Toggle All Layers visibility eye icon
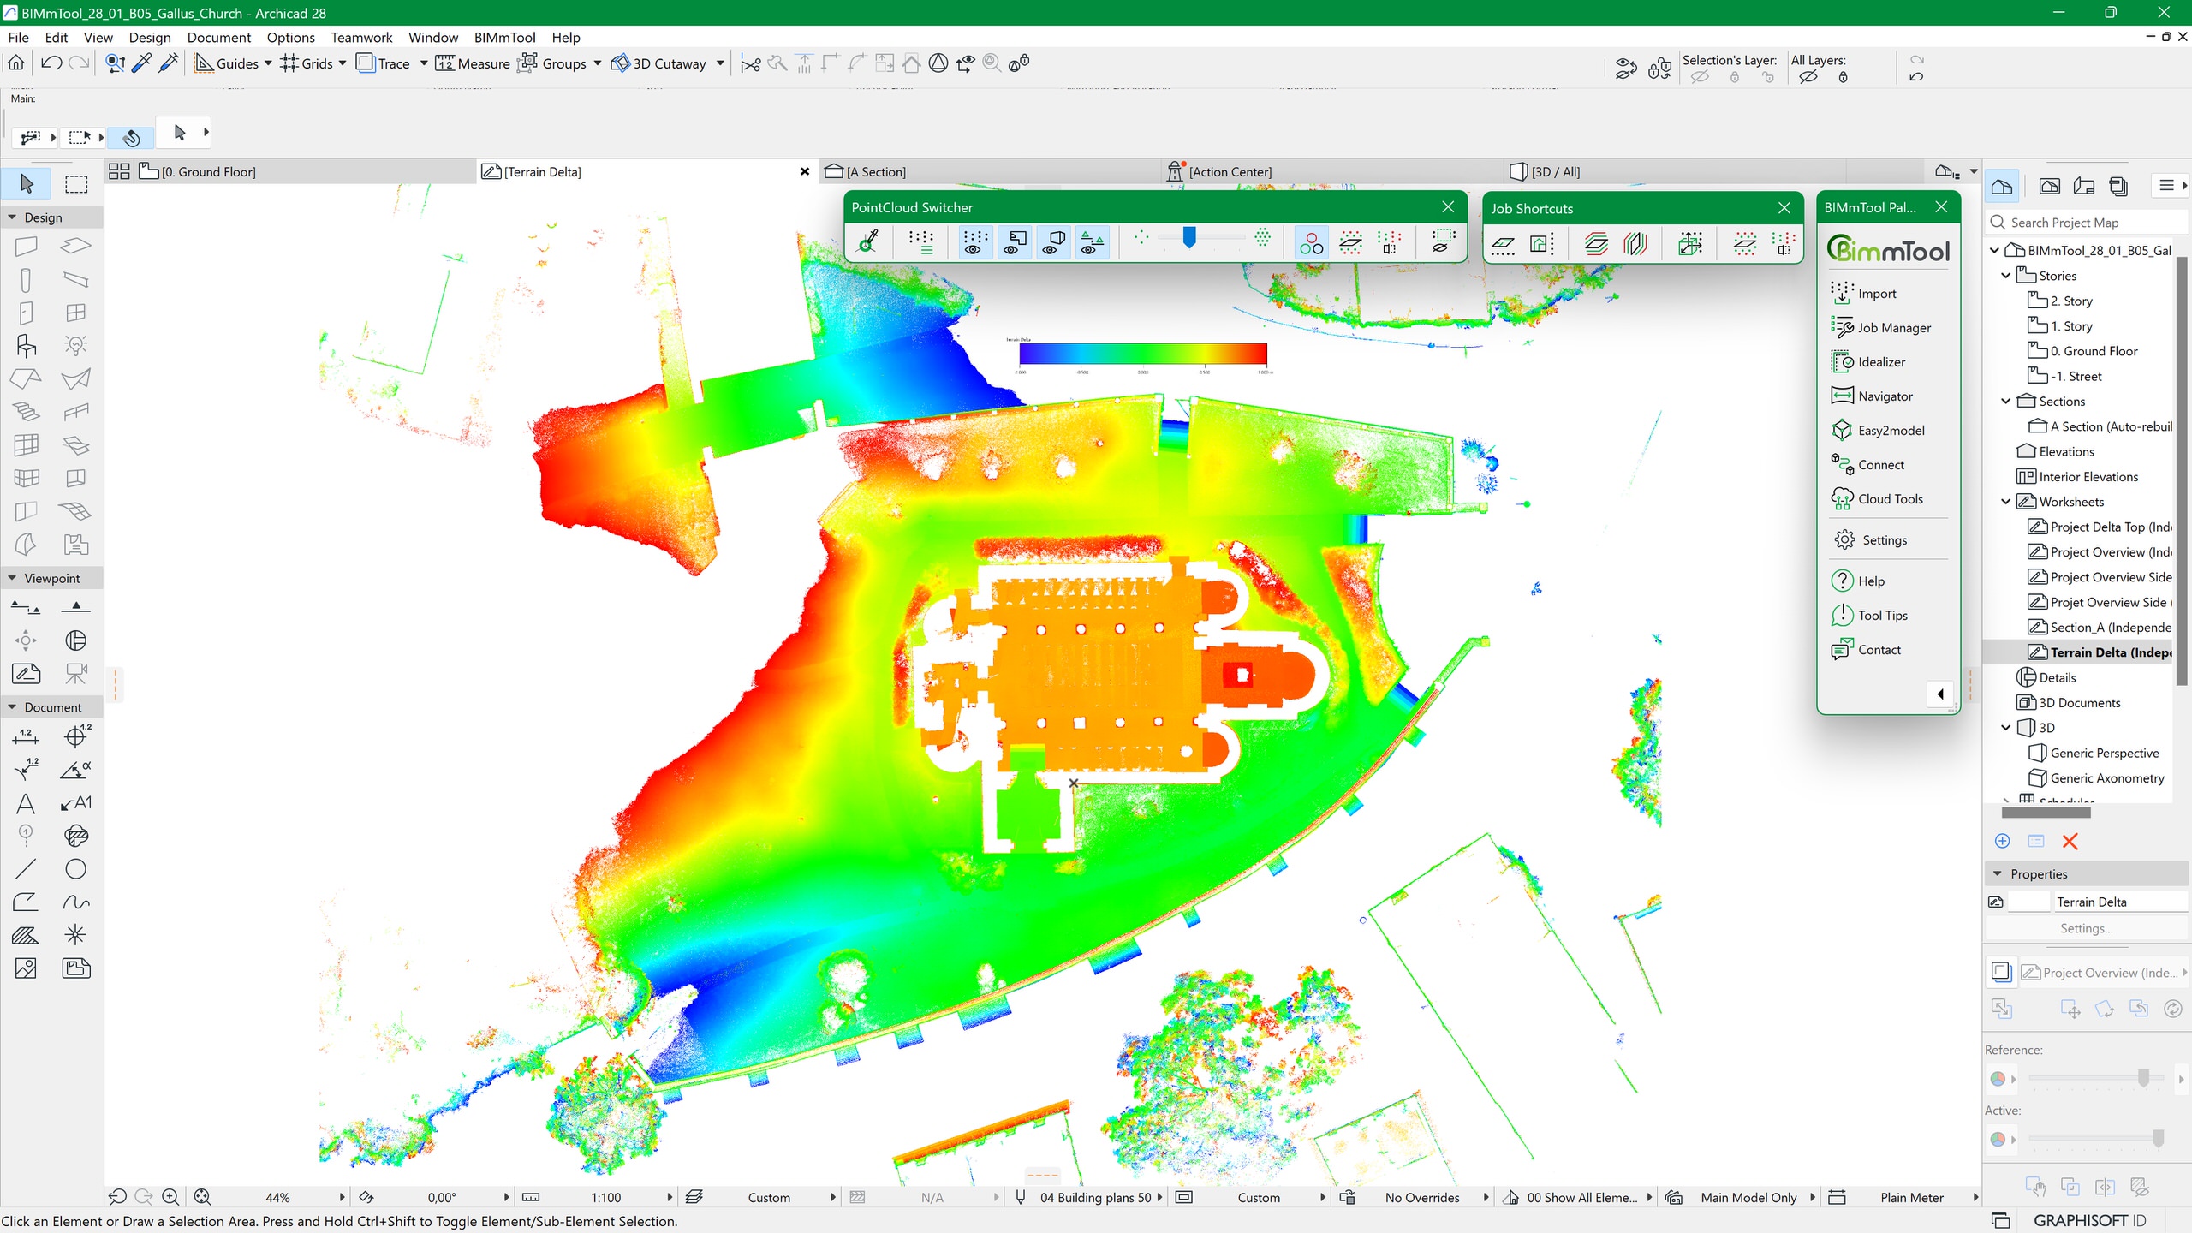2192x1233 pixels. tap(1808, 77)
